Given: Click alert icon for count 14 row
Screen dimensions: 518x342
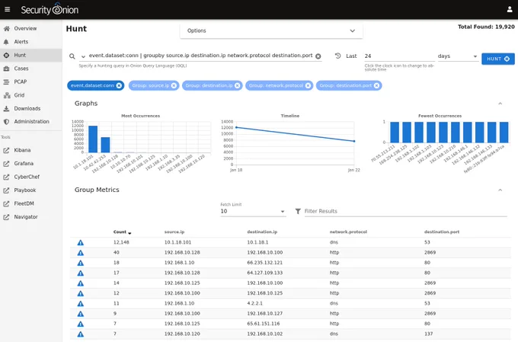Looking at the screenshot, I should click(80, 283).
